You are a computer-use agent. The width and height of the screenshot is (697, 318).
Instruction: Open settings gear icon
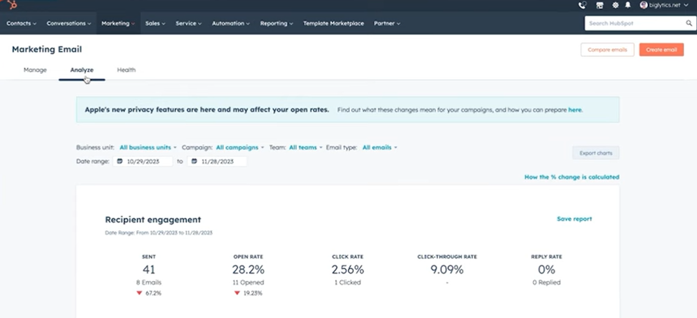point(615,5)
